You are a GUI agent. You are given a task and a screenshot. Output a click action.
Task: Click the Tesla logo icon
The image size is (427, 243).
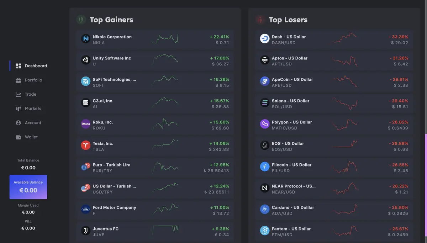[x=85, y=145]
